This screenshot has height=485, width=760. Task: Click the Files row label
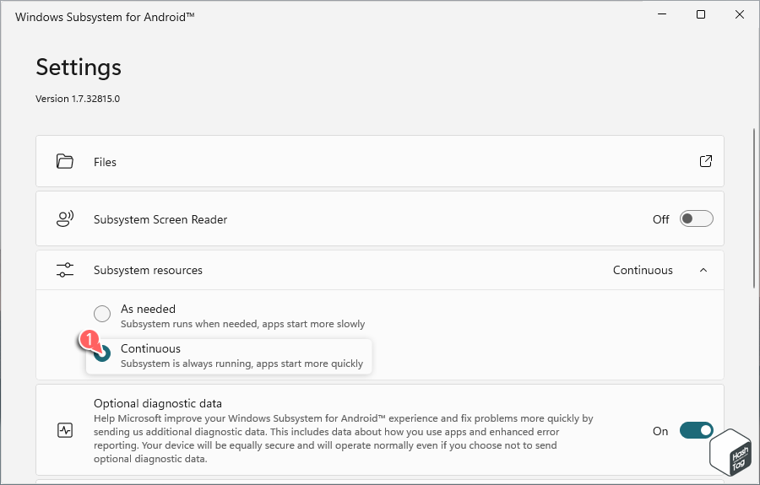click(x=105, y=162)
